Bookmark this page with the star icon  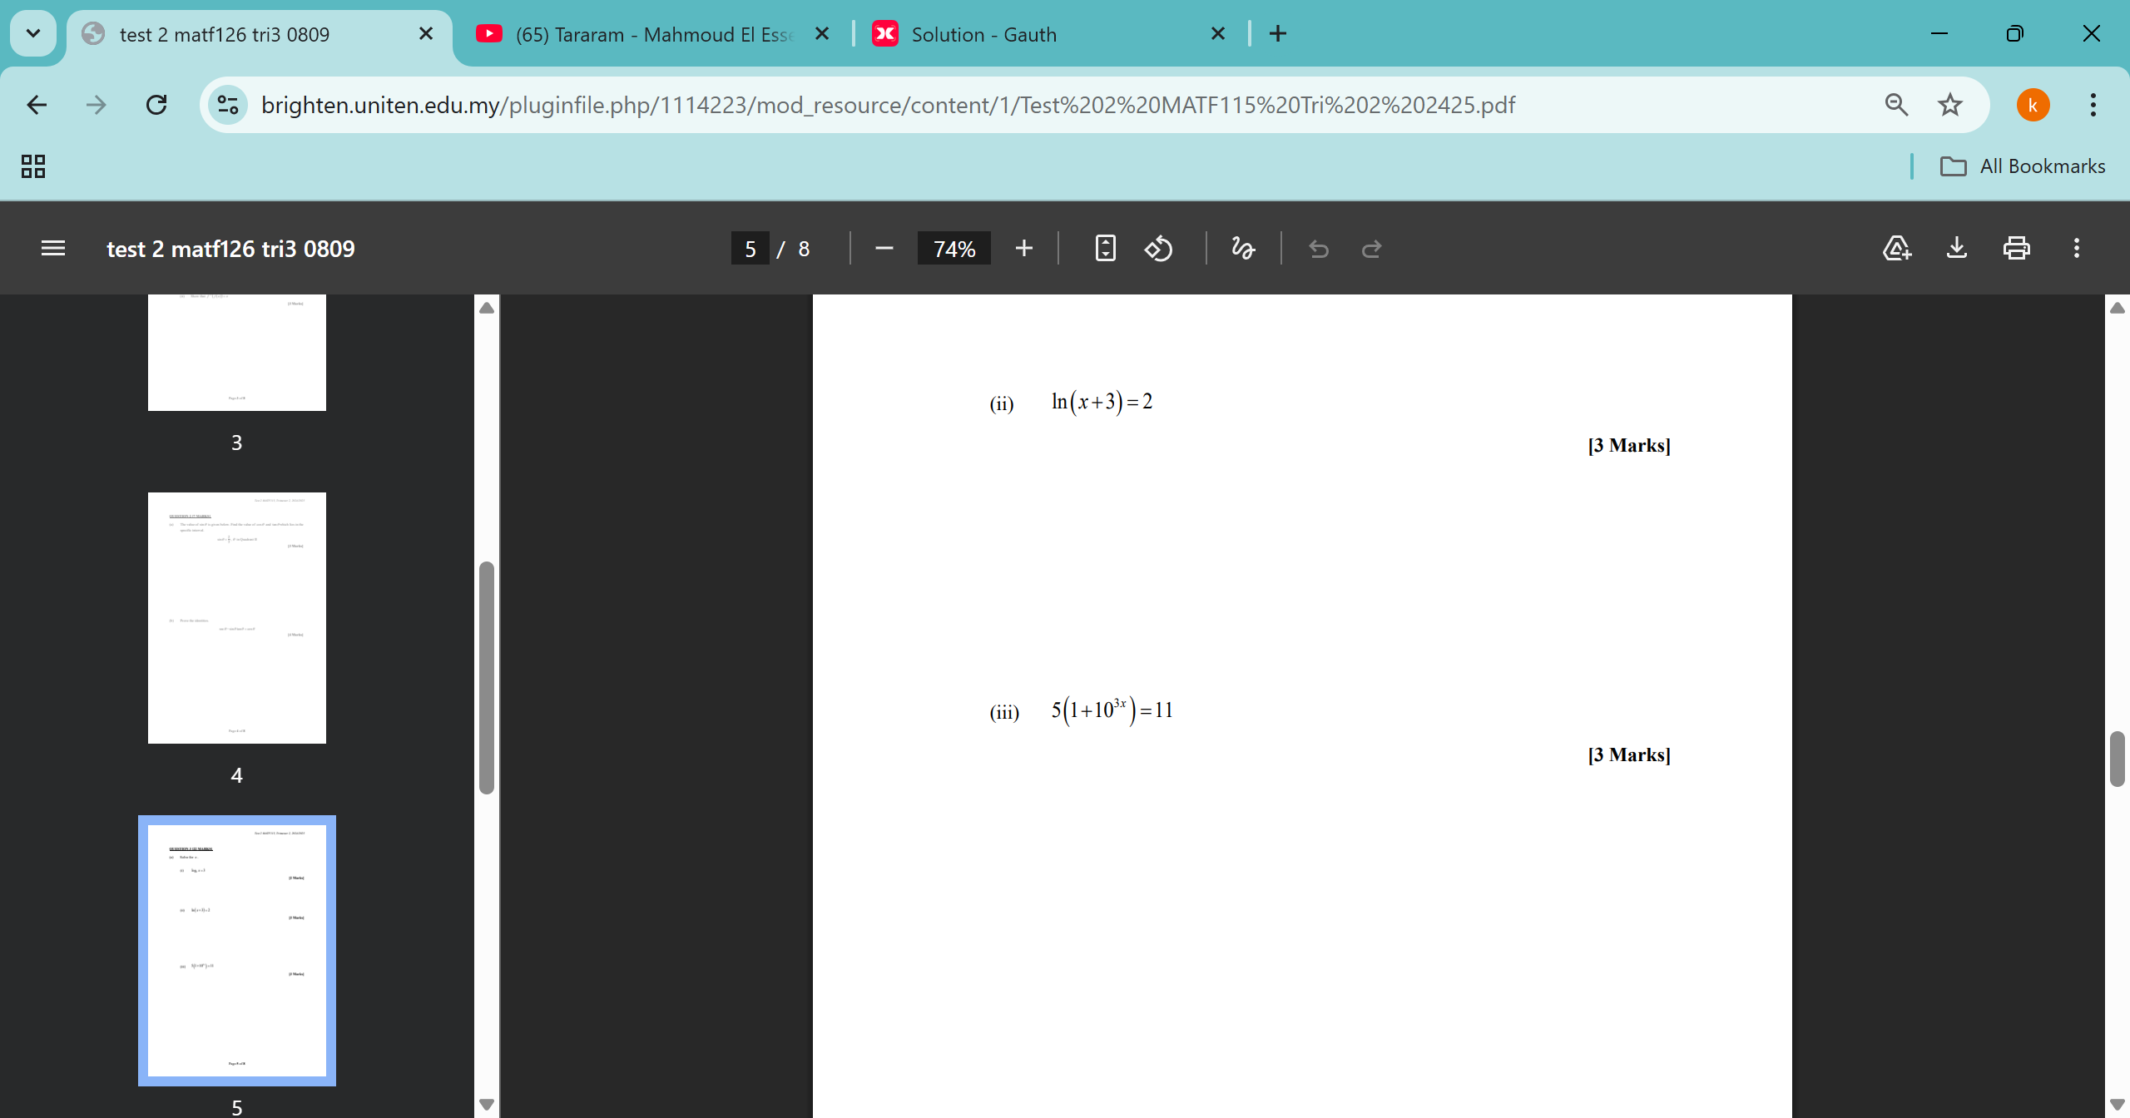[1949, 105]
